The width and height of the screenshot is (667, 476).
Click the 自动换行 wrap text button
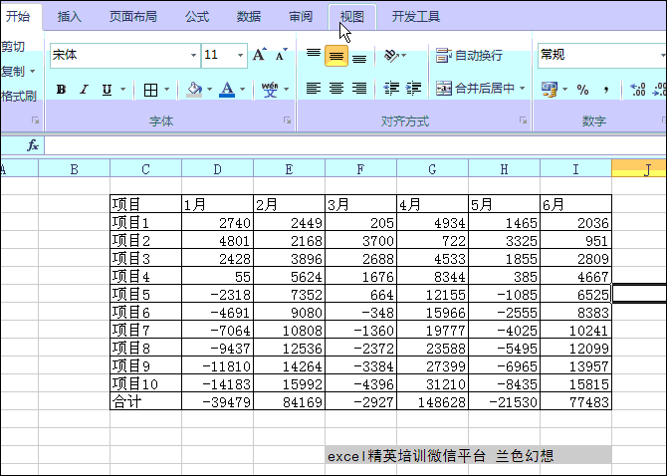(469, 56)
